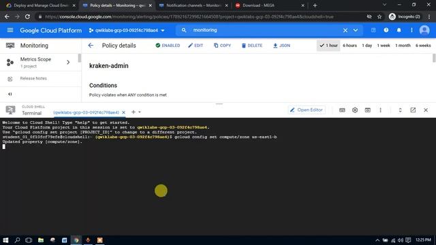Activate Cloud Shell icon in header
This screenshot has width=436, height=245.
click(373, 30)
